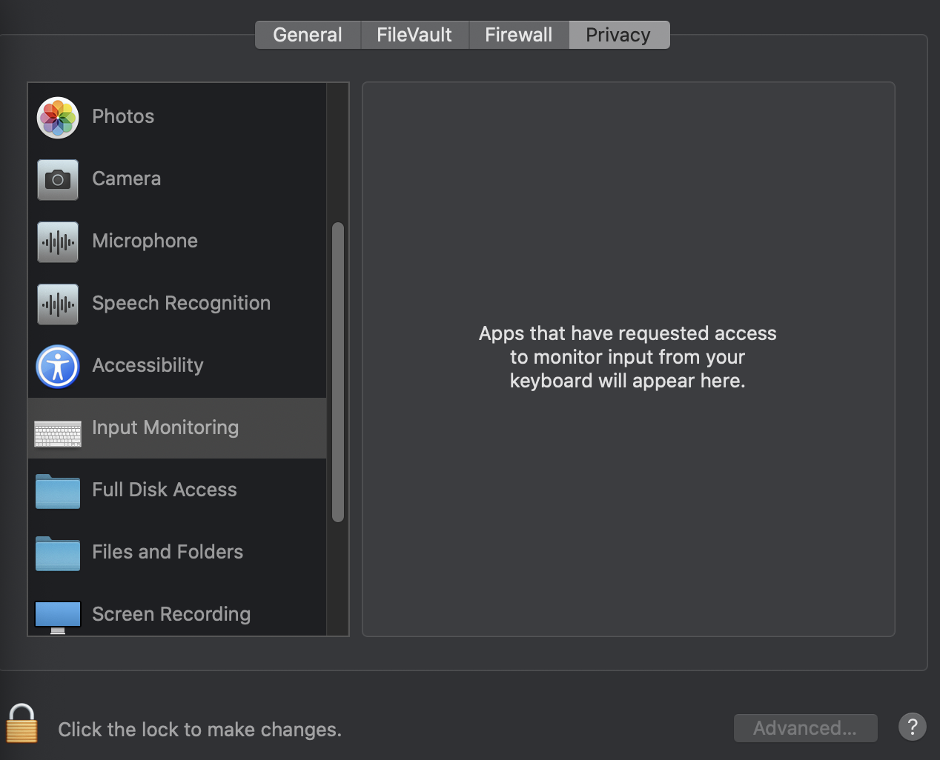This screenshot has height=760, width=940.
Task: Click the Full Disk Access folder icon
Action: (x=58, y=491)
